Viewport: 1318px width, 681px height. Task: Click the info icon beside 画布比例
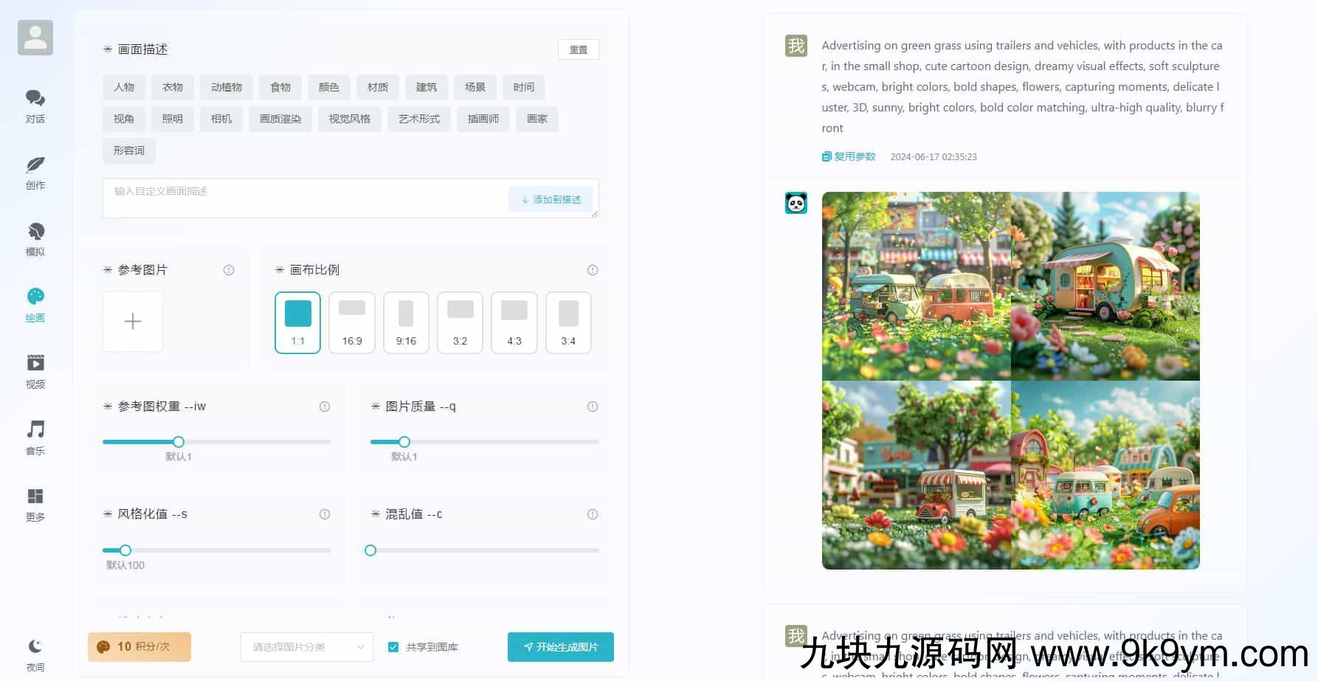click(x=592, y=270)
